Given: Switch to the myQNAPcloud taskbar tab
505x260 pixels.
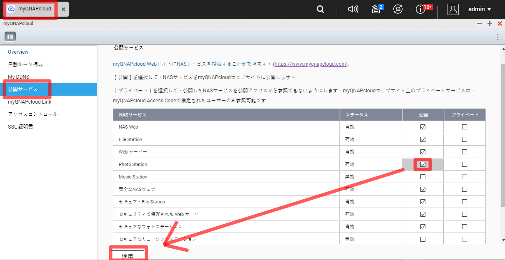Looking at the screenshot, I should (35, 9).
